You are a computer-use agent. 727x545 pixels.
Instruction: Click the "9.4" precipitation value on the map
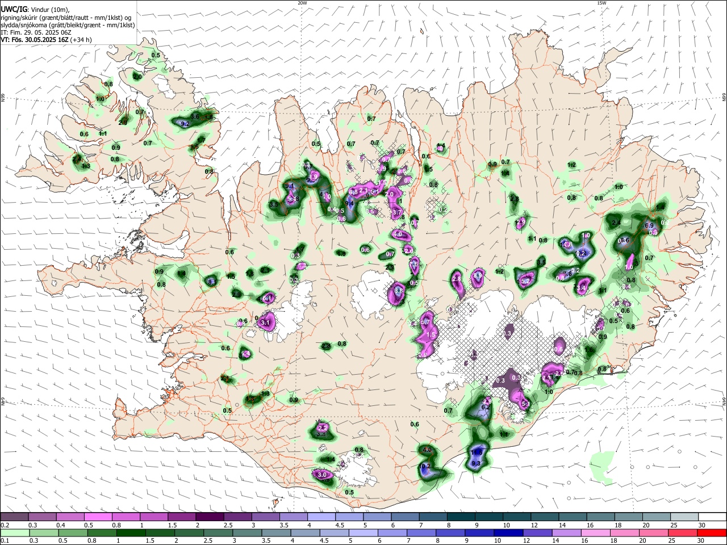[x=349, y=203]
